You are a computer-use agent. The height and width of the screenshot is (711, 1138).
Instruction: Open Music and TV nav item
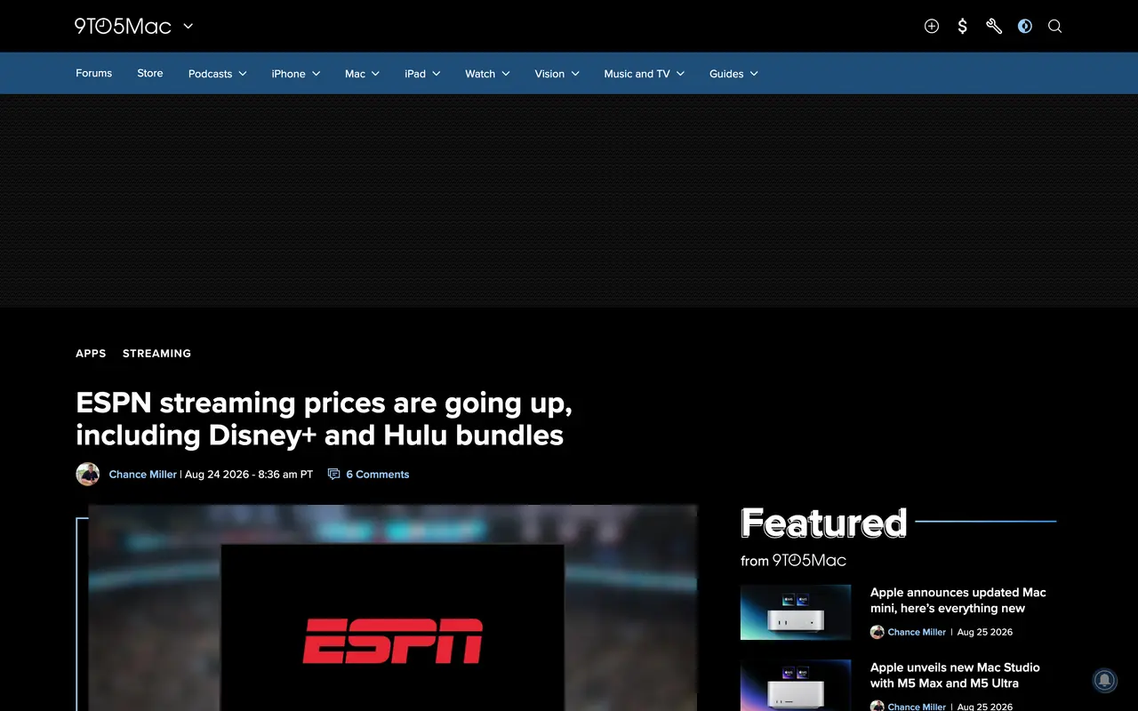click(x=637, y=74)
